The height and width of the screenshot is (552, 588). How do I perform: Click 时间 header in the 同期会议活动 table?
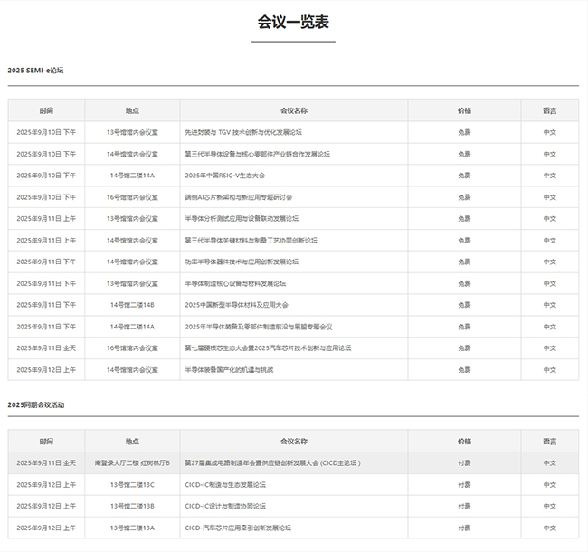46,442
